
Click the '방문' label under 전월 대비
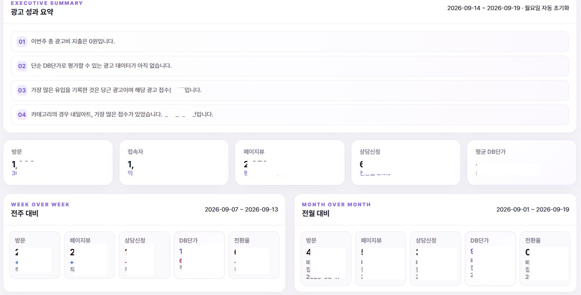[311, 240]
